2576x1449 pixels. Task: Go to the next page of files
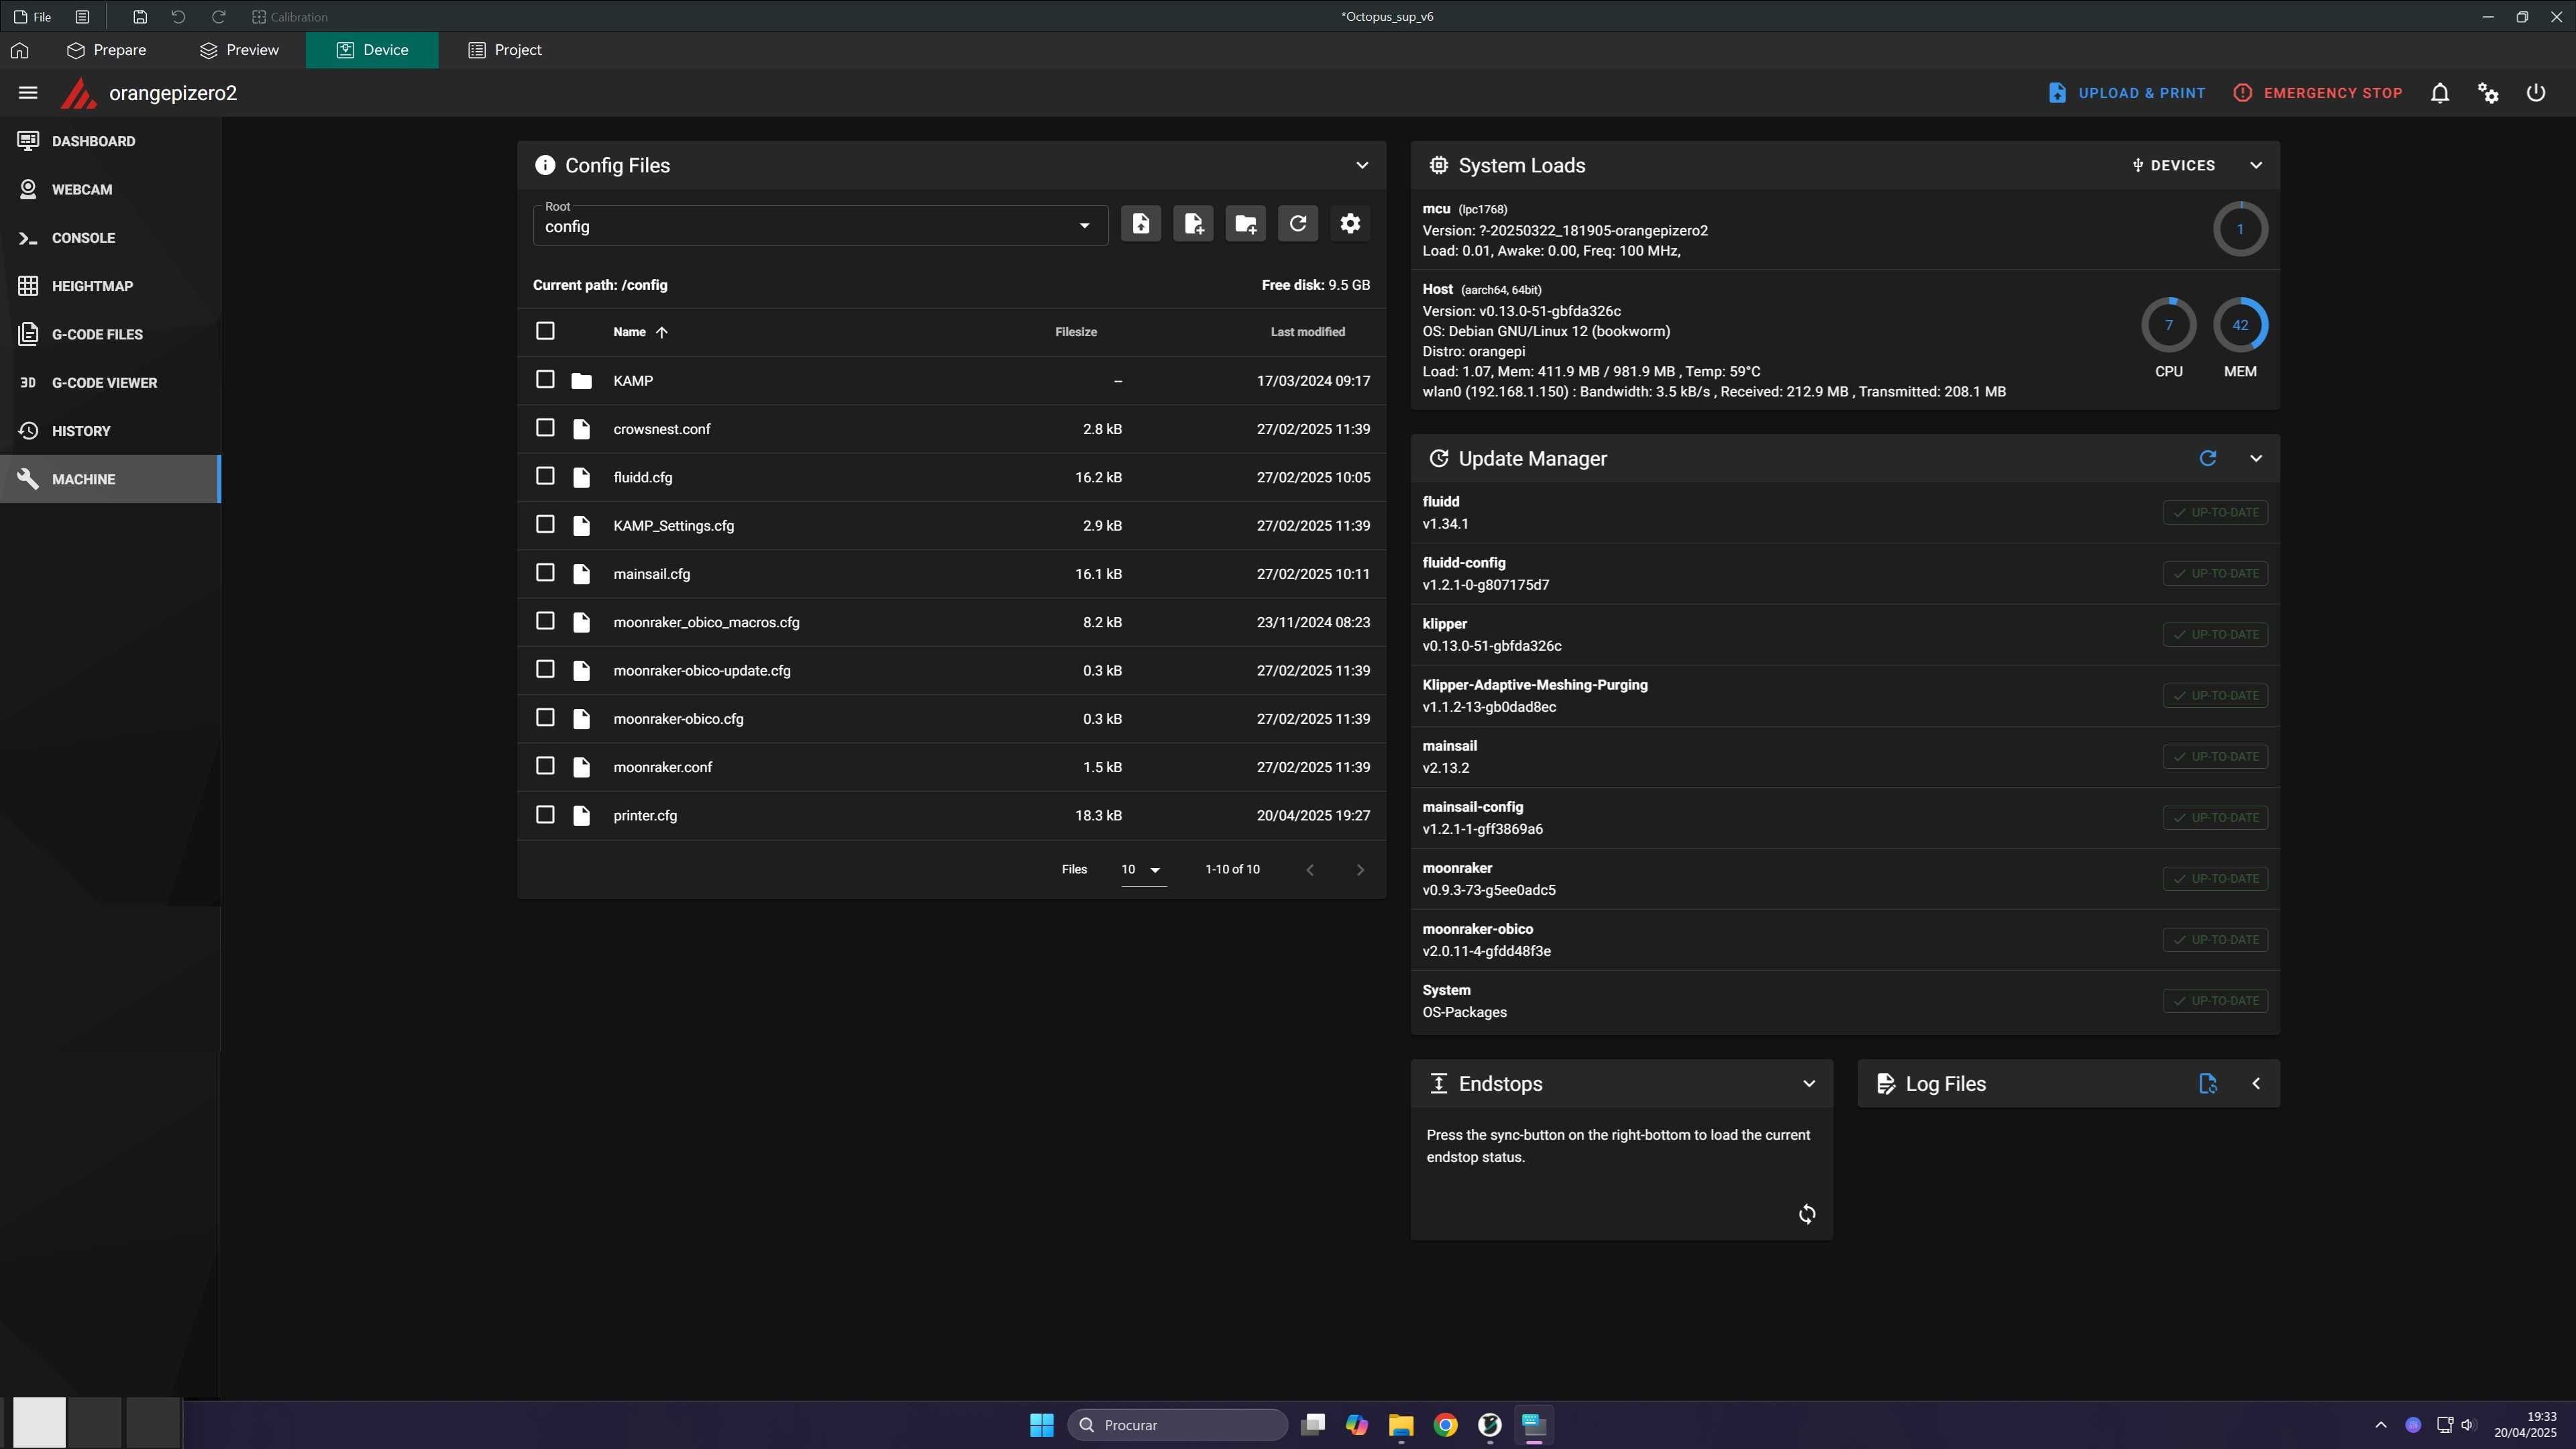tap(1360, 870)
